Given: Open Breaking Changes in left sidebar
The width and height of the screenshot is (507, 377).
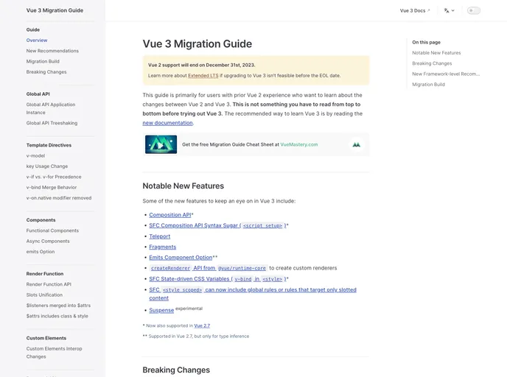Looking at the screenshot, I should click(x=46, y=72).
